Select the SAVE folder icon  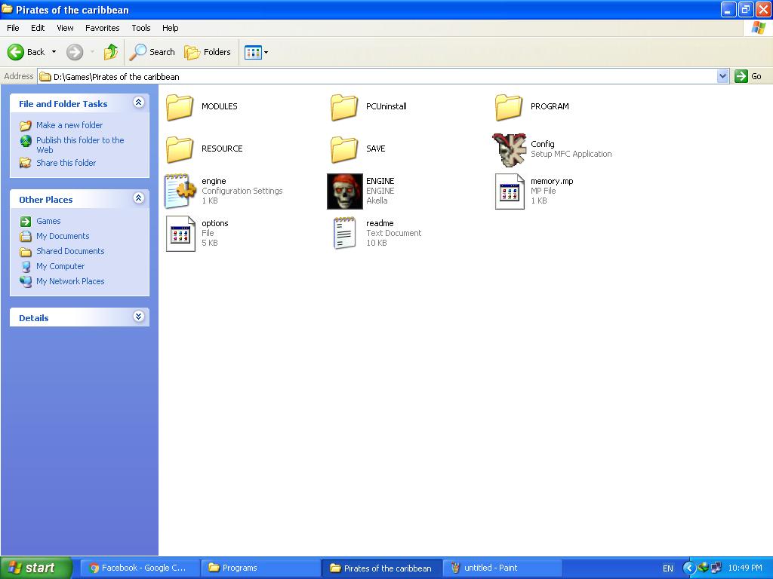(344, 149)
